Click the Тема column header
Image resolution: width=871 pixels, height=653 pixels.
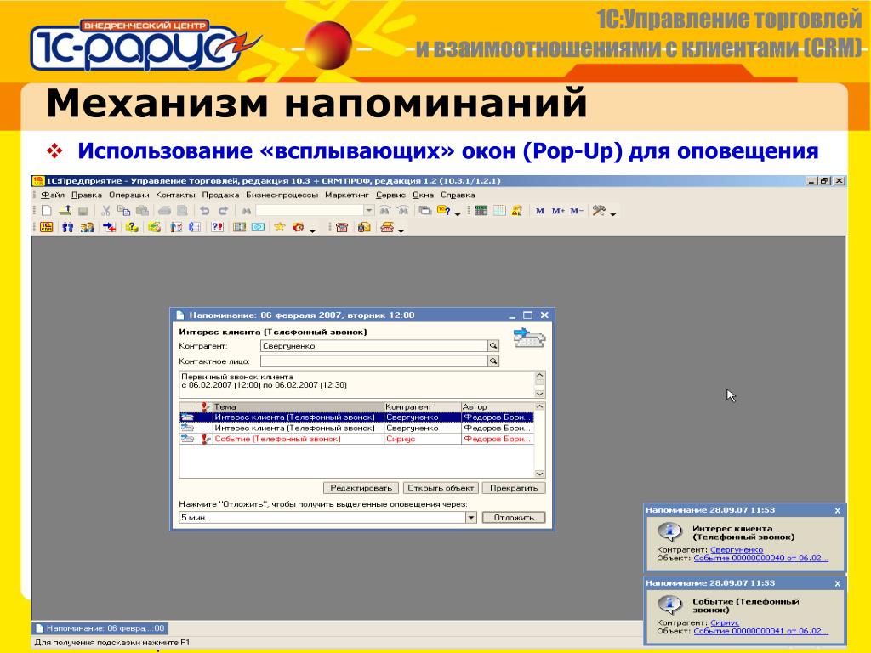[x=298, y=406]
